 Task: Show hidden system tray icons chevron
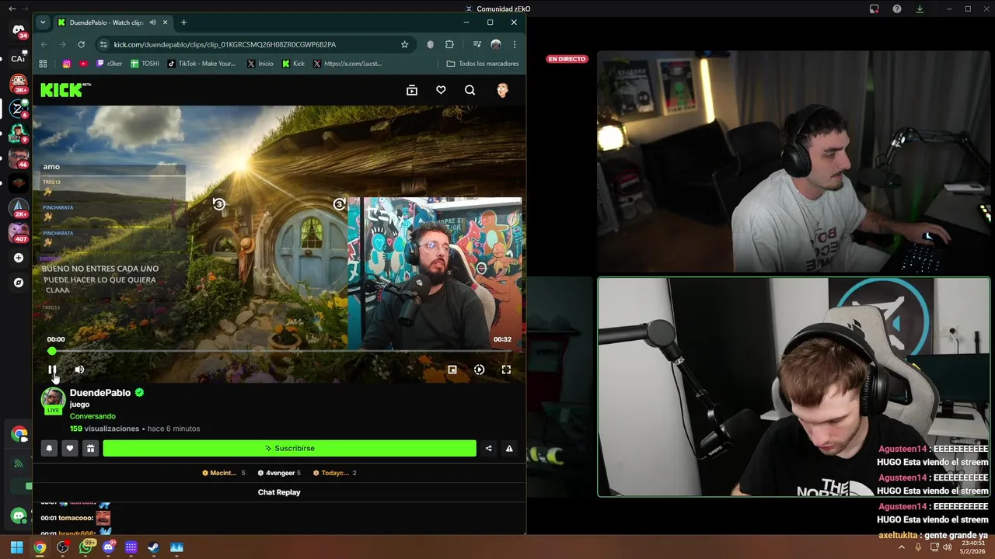tap(902, 547)
